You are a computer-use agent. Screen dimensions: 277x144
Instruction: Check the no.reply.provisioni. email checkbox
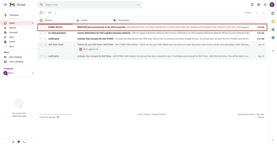click(41, 33)
